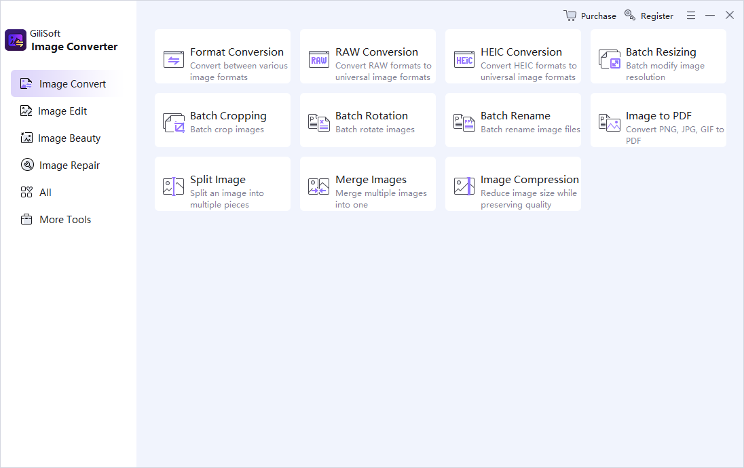The image size is (744, 468).
Task: Click 'Split an image into multiple pieces' text
Action: pyautogui.click(x=227, y=199)
